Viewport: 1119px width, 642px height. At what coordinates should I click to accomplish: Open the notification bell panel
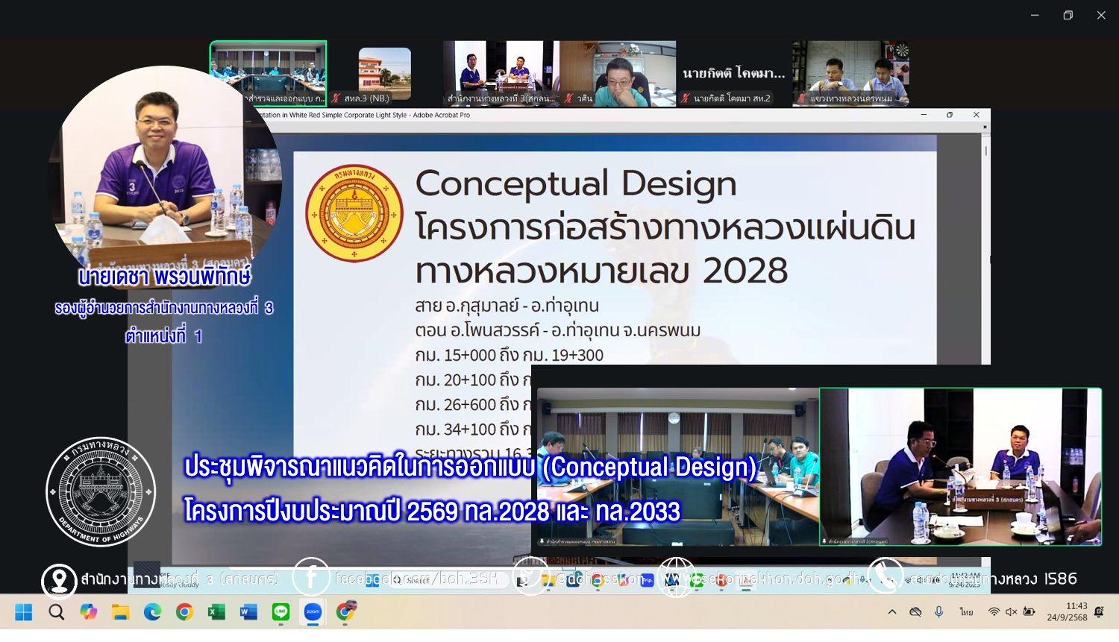click(1099, 612)
